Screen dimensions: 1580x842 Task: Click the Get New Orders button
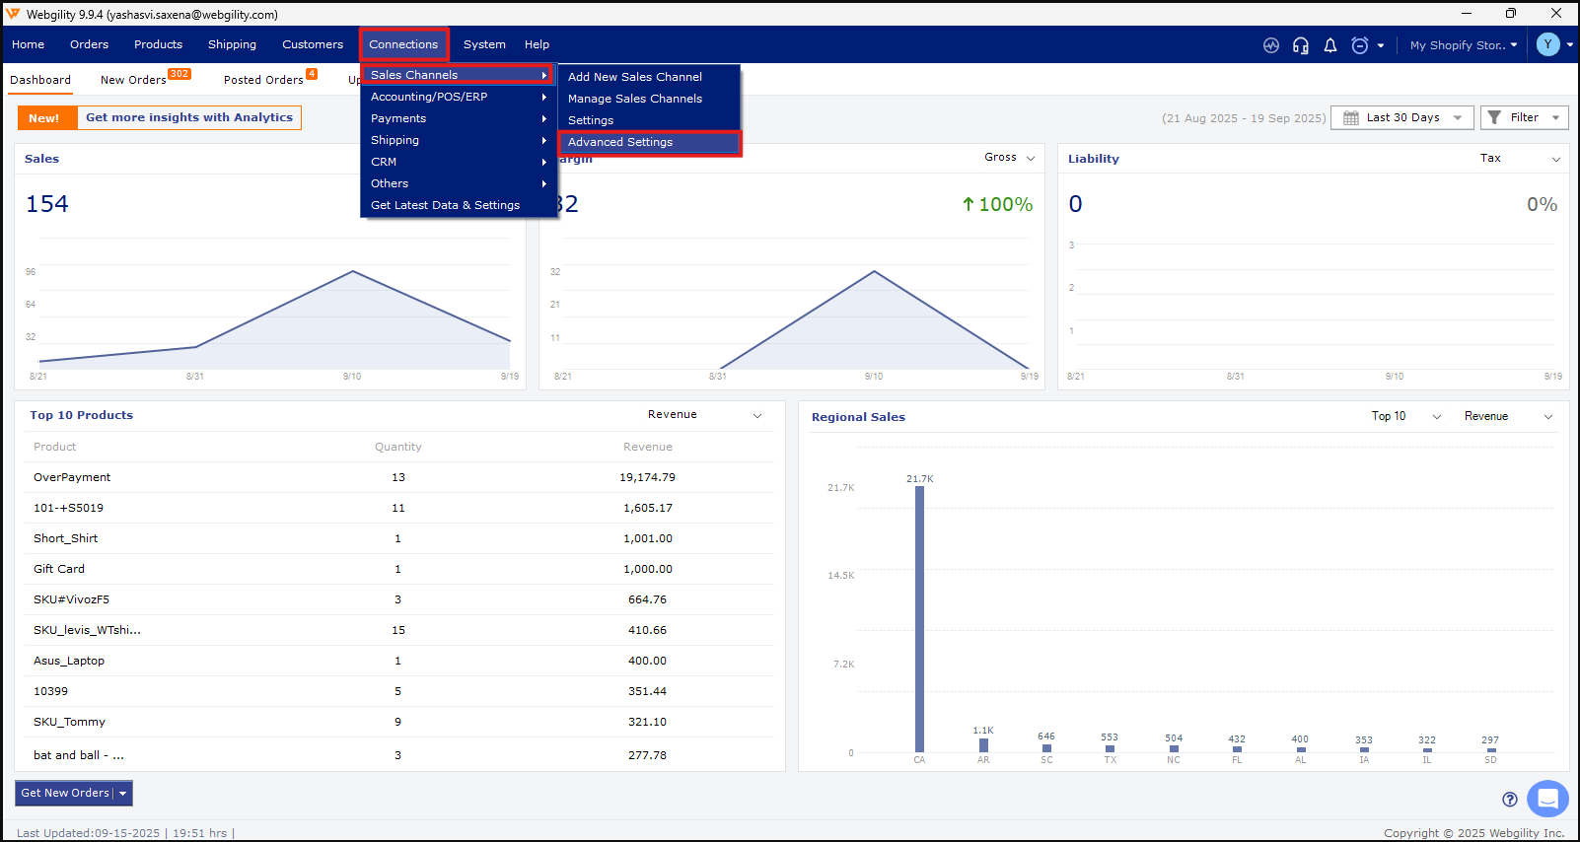[65, 793]
